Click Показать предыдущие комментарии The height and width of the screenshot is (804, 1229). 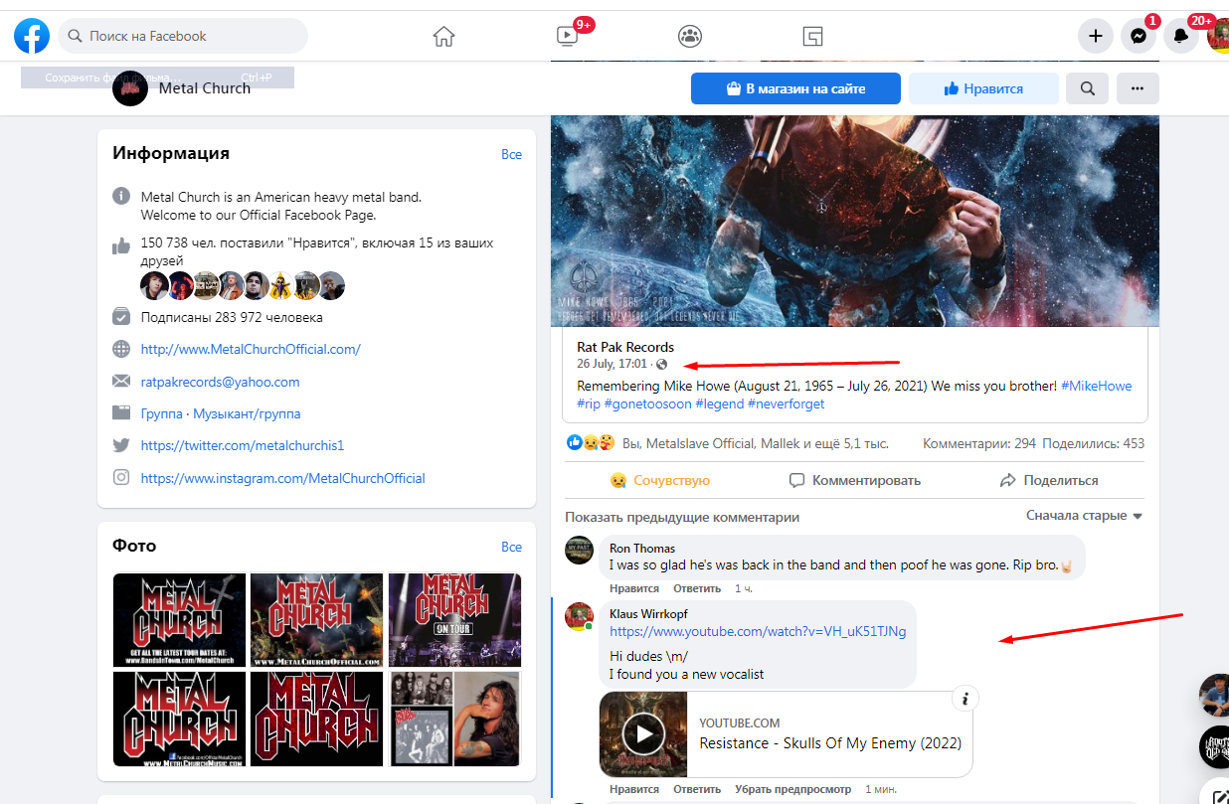[682, 517]
